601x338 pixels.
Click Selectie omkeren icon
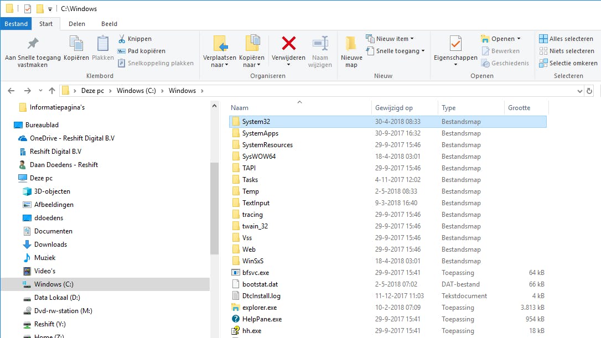click(x=543, y=63)
